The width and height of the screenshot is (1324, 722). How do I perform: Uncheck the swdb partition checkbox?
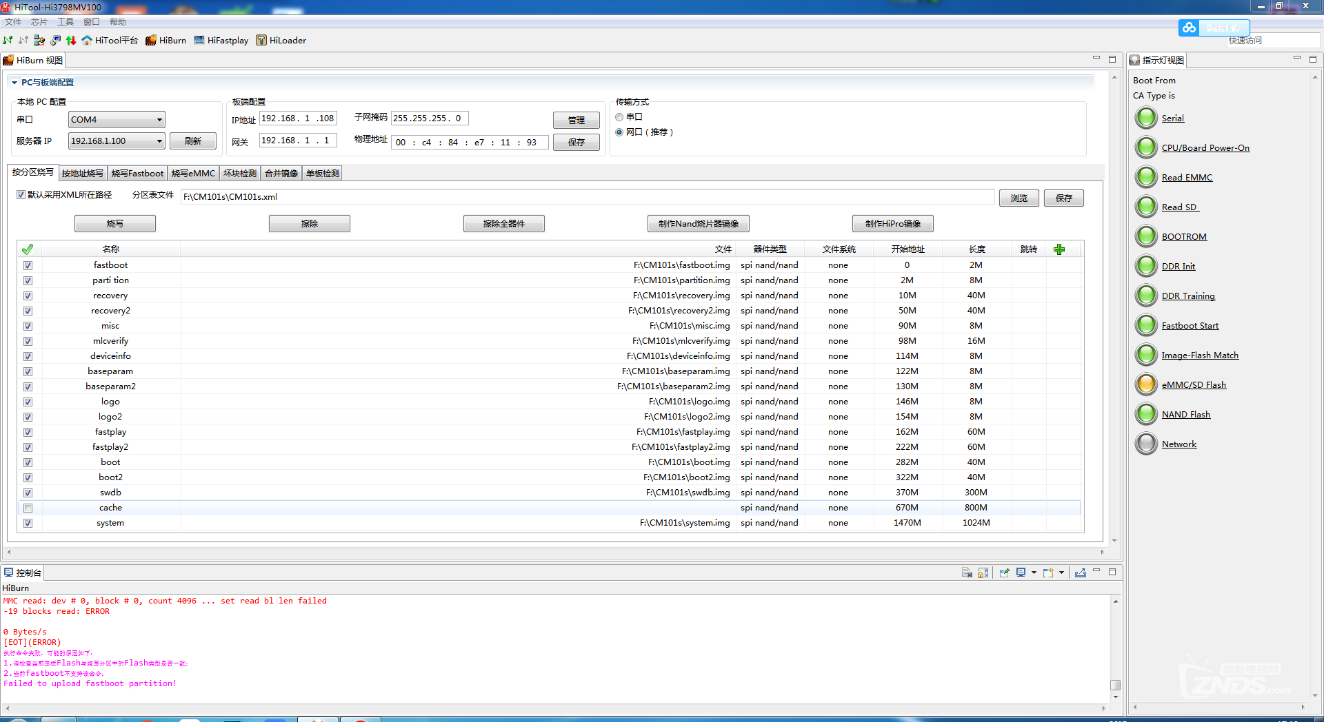pos(28,493)
